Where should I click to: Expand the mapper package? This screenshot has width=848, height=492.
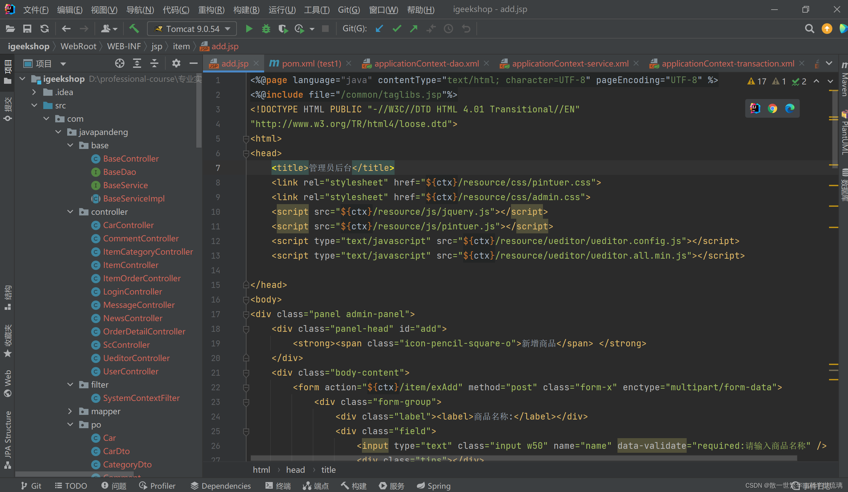click(x=70, y=411)
